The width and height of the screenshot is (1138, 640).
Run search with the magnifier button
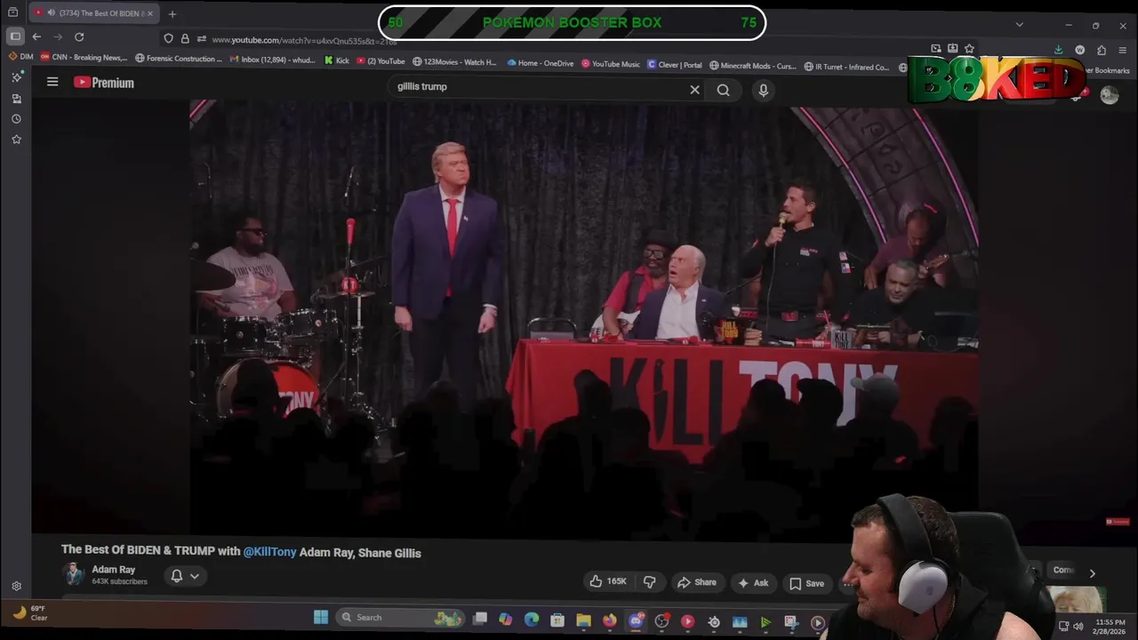[x=724, y=90]
